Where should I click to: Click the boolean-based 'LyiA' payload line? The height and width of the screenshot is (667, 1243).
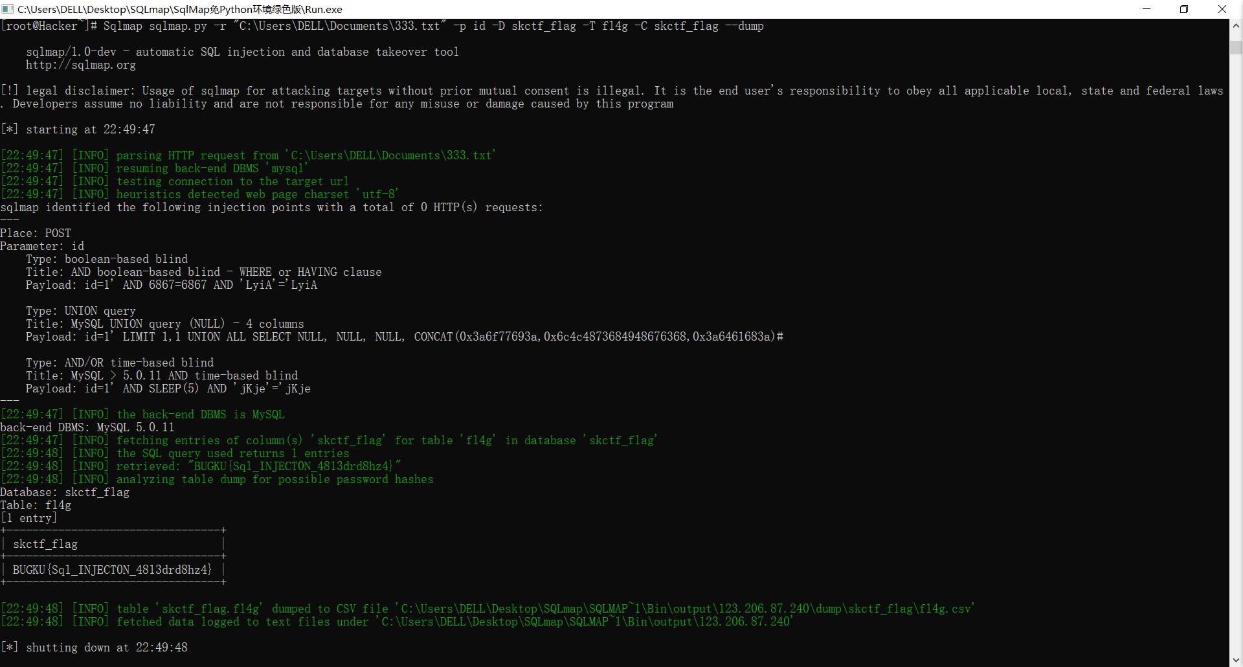click(172, 285)
